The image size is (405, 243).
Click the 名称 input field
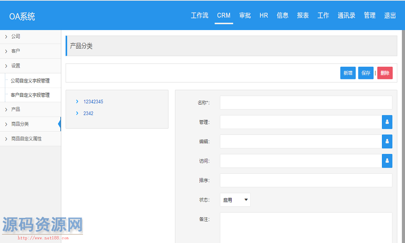click(x=306, y=102)
